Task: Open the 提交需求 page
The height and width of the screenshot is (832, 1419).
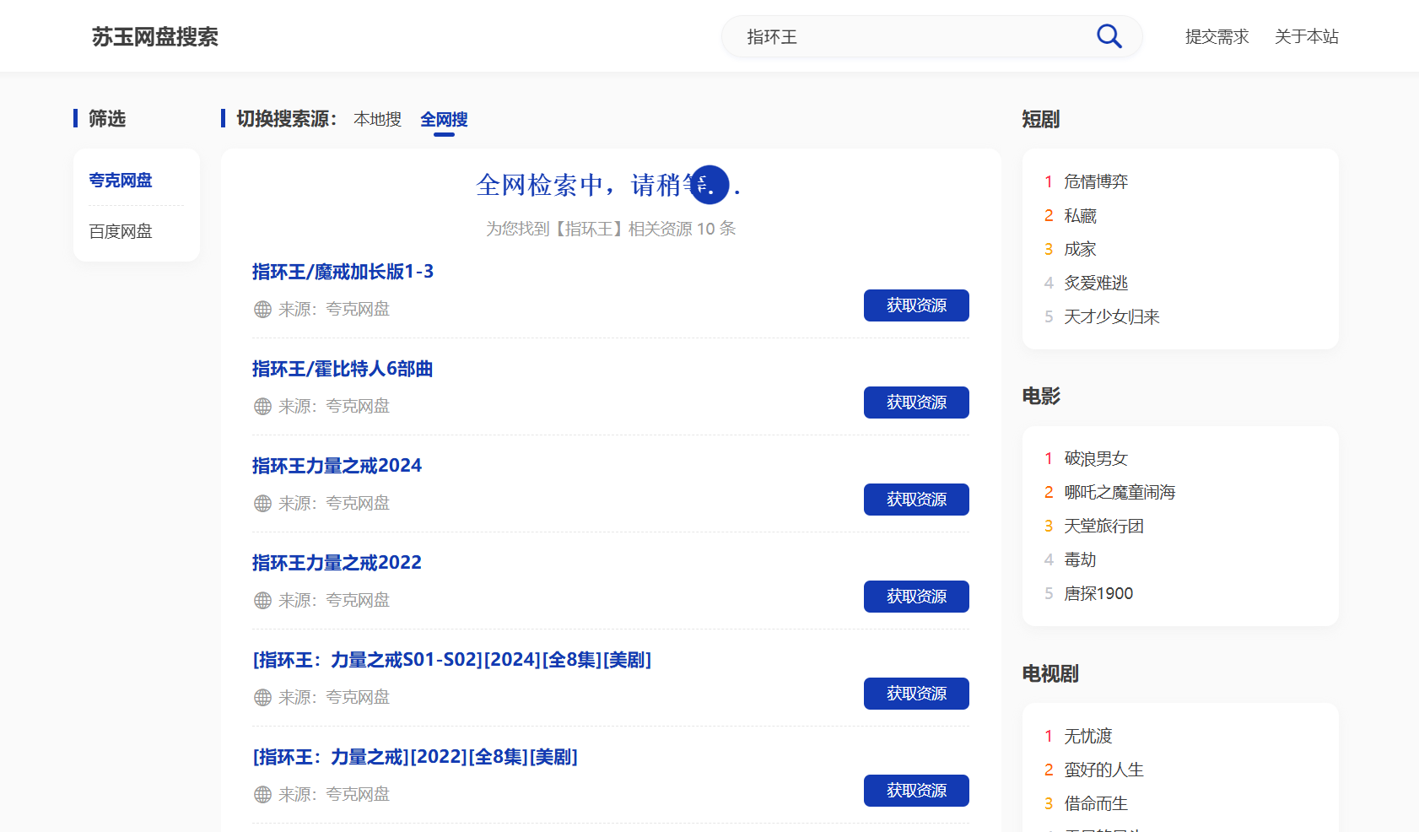Action: (x=1217, y=37)
